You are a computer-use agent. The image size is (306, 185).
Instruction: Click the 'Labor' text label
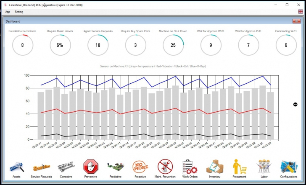(264, 177)
